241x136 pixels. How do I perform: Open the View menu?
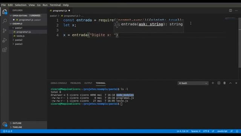(x=32, y=5)
